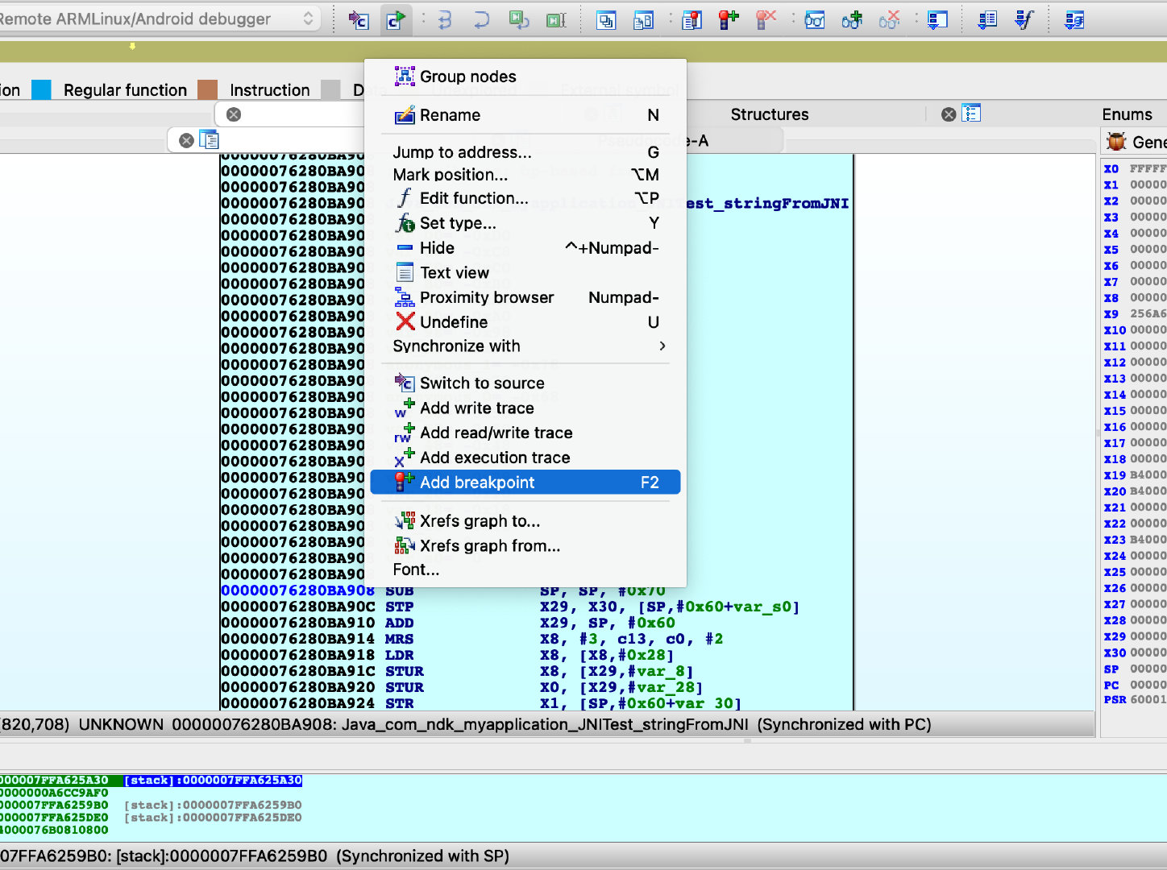Open Edit function... from the context menu
The height and width of the screenshot is (870, 1167).
525,198
